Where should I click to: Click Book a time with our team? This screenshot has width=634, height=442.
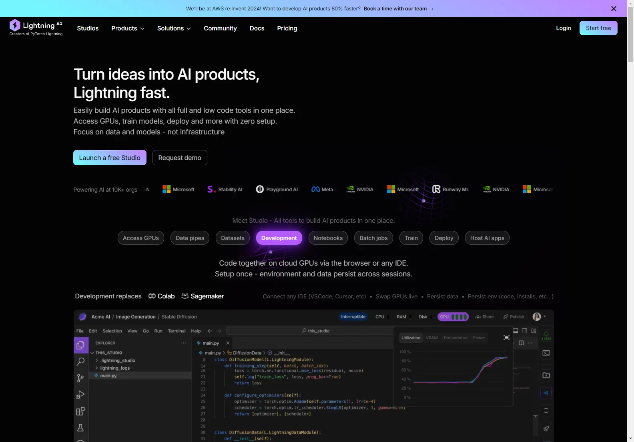398,8
